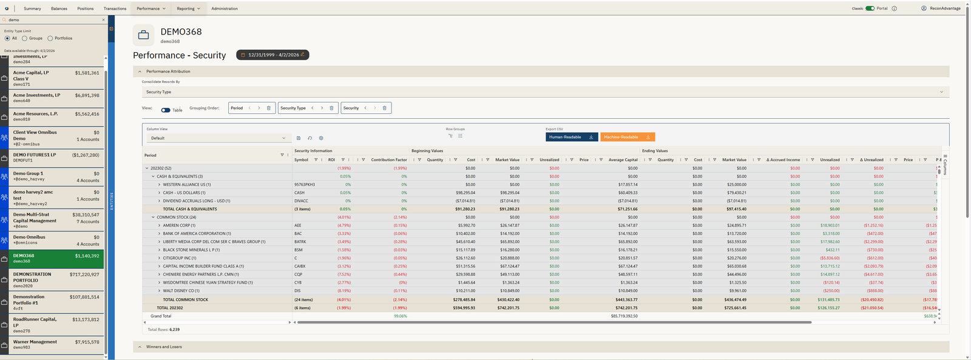Open the Positions tab

[x=86, y=8]
